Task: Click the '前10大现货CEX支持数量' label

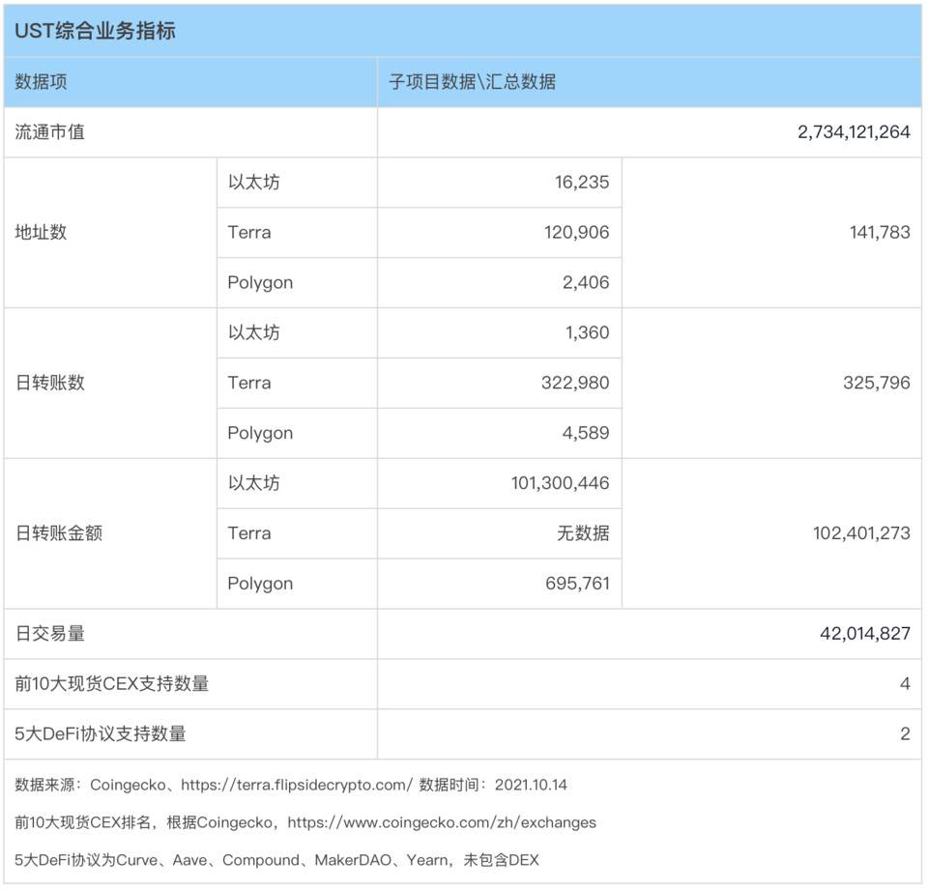Action: click(x=111, y=684)
